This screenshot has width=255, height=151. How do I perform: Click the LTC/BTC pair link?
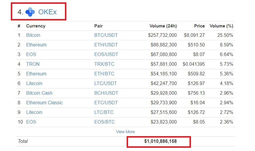(x=104, y=112)
